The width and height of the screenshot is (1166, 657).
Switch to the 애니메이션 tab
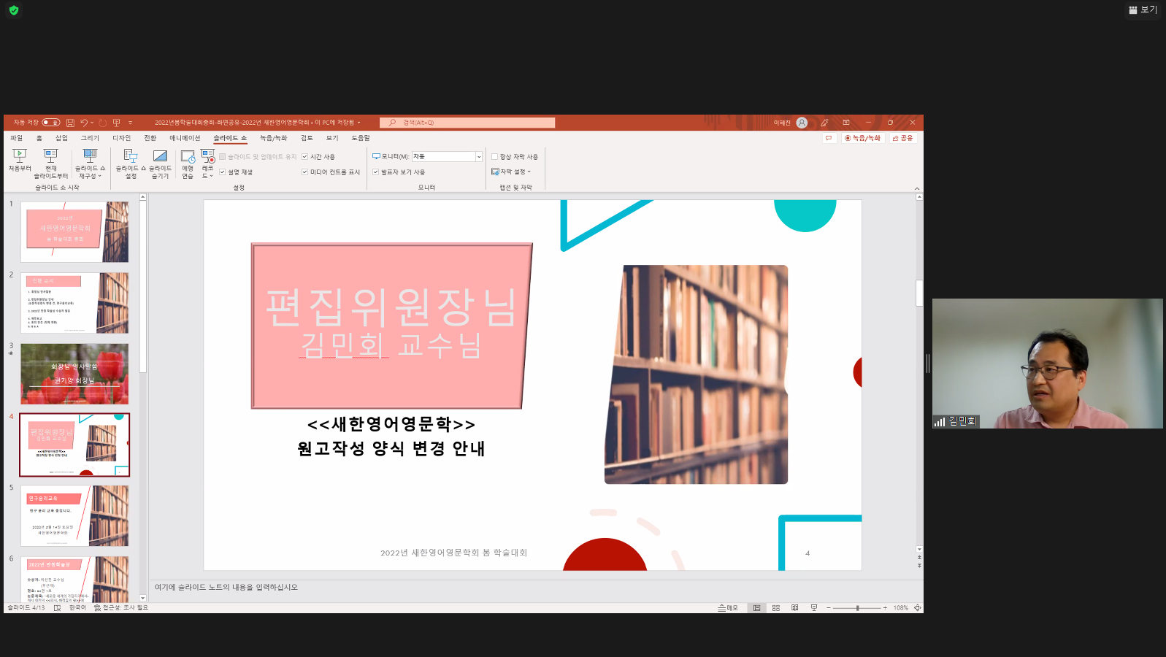click(185, 138)
